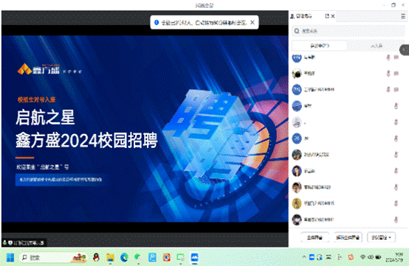This screenshot has height=266, width=409.
Task: Click the 解除全体静音 (Unmute All) button
Action: tap(348, 237)
